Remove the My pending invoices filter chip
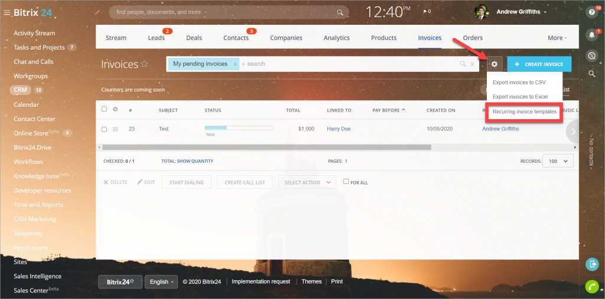Viewport: 605px width, 299px height. (x=235, y=64)
